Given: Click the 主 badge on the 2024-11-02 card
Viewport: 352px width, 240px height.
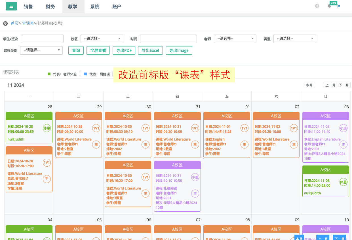Looking at the screenshot, I should pos(294,145).
